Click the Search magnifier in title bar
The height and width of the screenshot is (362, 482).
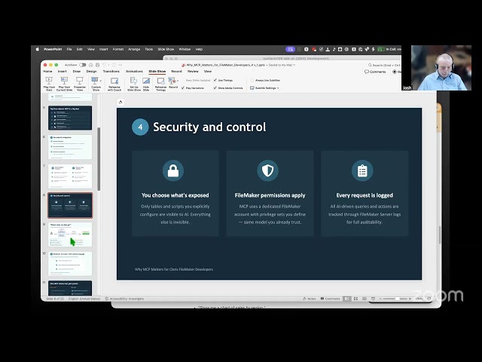click(x=370, y=66)
